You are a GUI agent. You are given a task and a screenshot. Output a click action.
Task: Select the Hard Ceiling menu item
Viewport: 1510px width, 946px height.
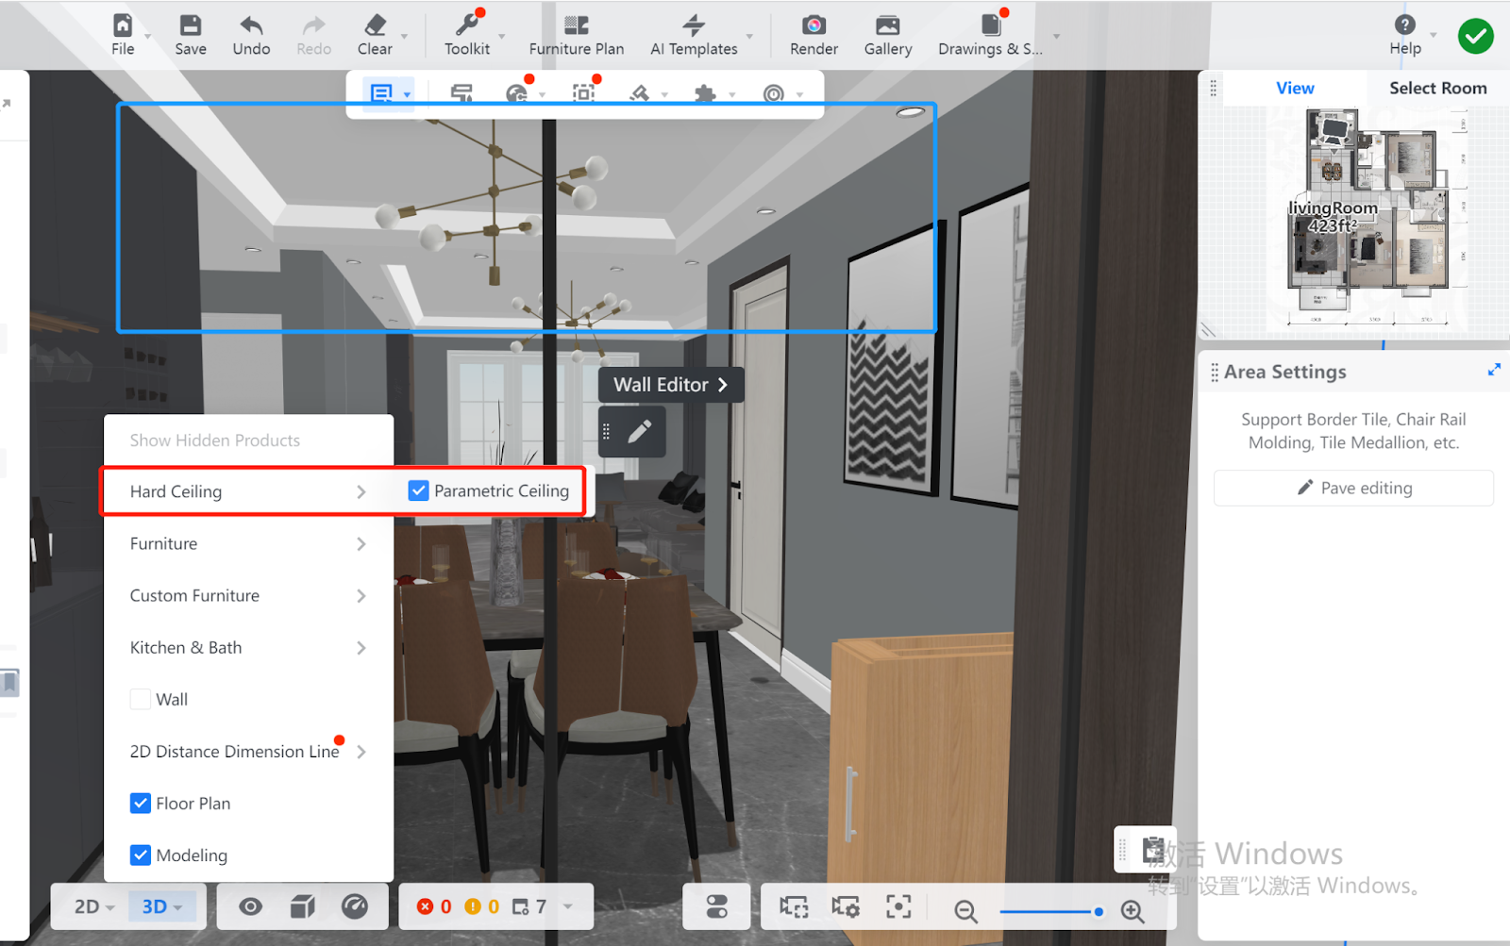pyautogui.click(x=248, y=491)
